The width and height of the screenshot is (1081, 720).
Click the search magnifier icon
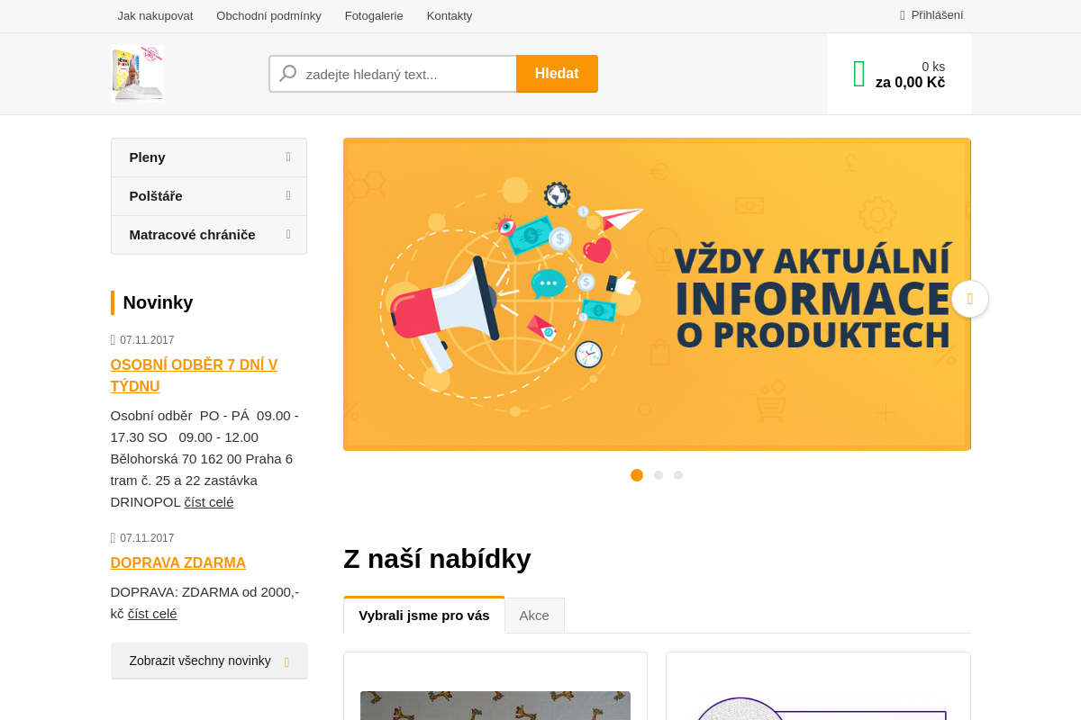(x=287, y=73)
